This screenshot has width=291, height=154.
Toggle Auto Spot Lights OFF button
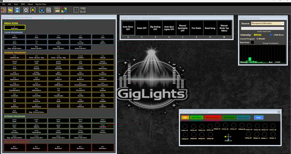[169, 28]
